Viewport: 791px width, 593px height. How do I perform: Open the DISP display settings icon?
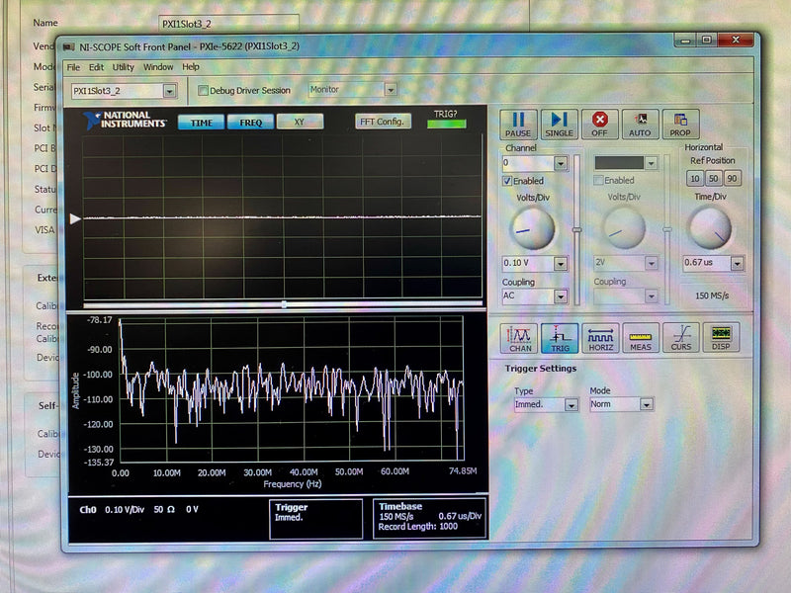point(722,338)
